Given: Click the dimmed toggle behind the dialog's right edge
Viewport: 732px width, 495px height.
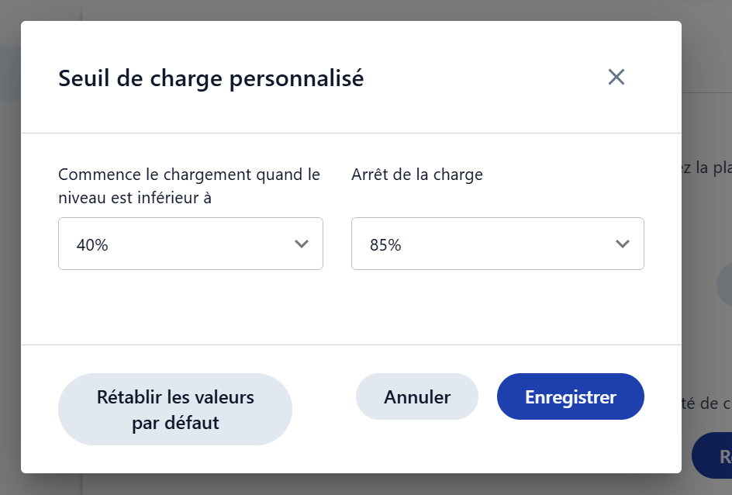Looking at the screenshot, I should click(x=723, y=284).
